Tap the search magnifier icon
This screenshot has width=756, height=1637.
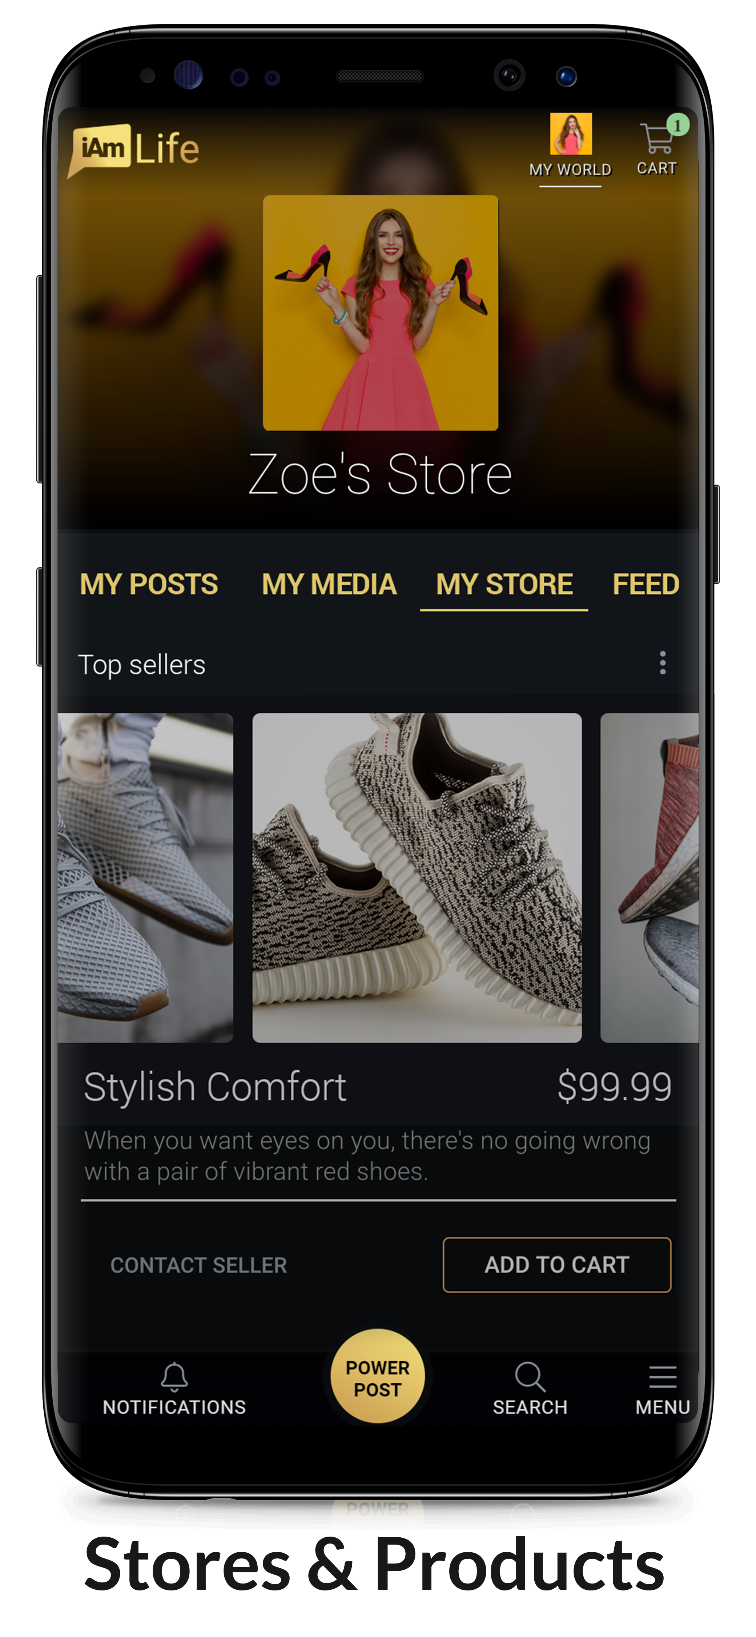[530, 1377]
